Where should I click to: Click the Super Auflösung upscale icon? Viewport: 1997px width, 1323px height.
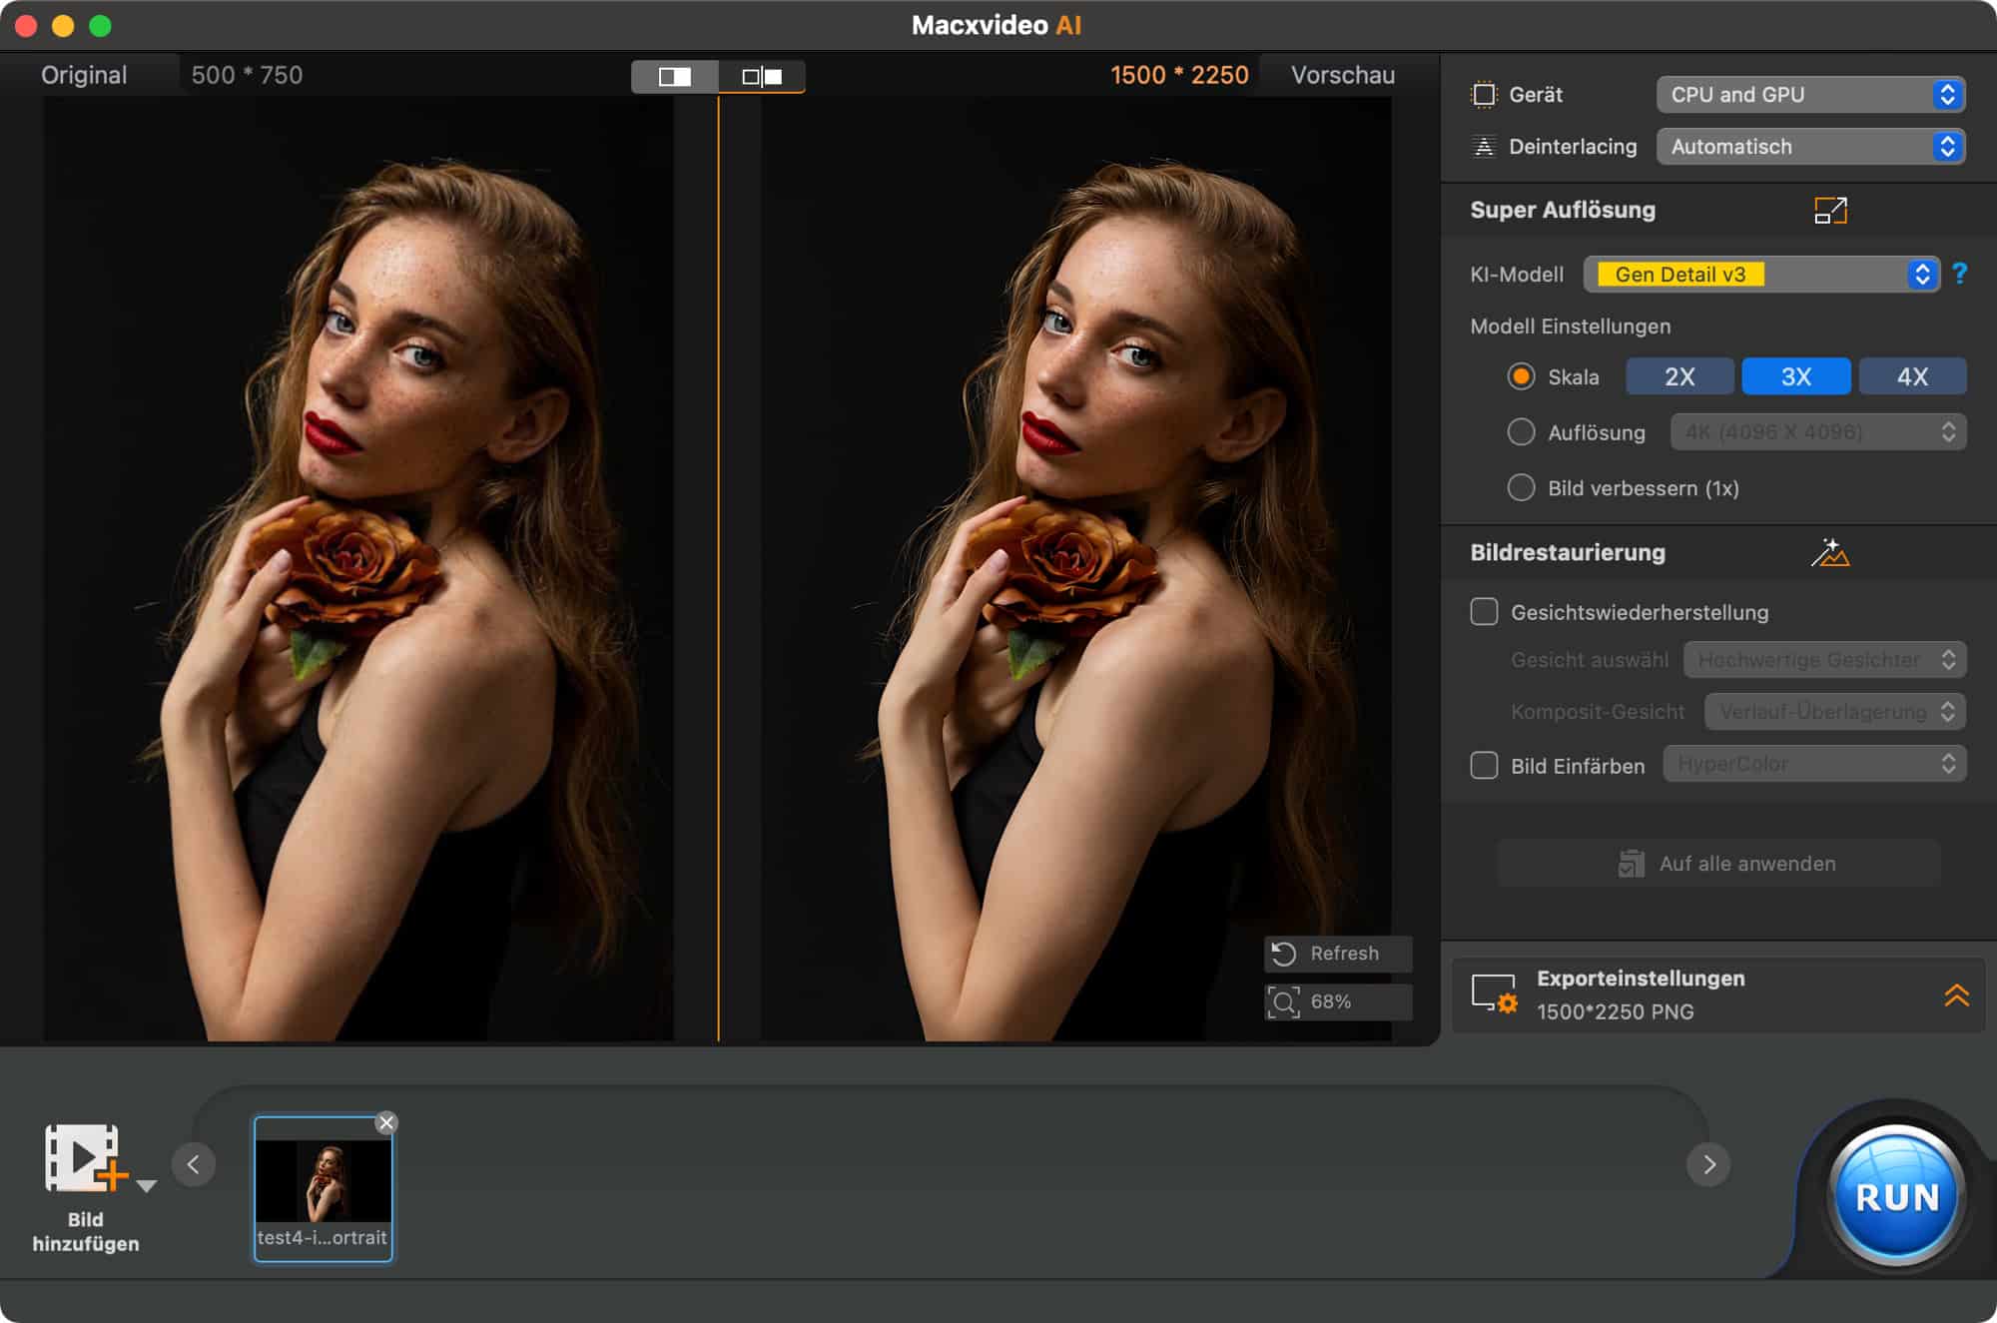pos(1830,211)
